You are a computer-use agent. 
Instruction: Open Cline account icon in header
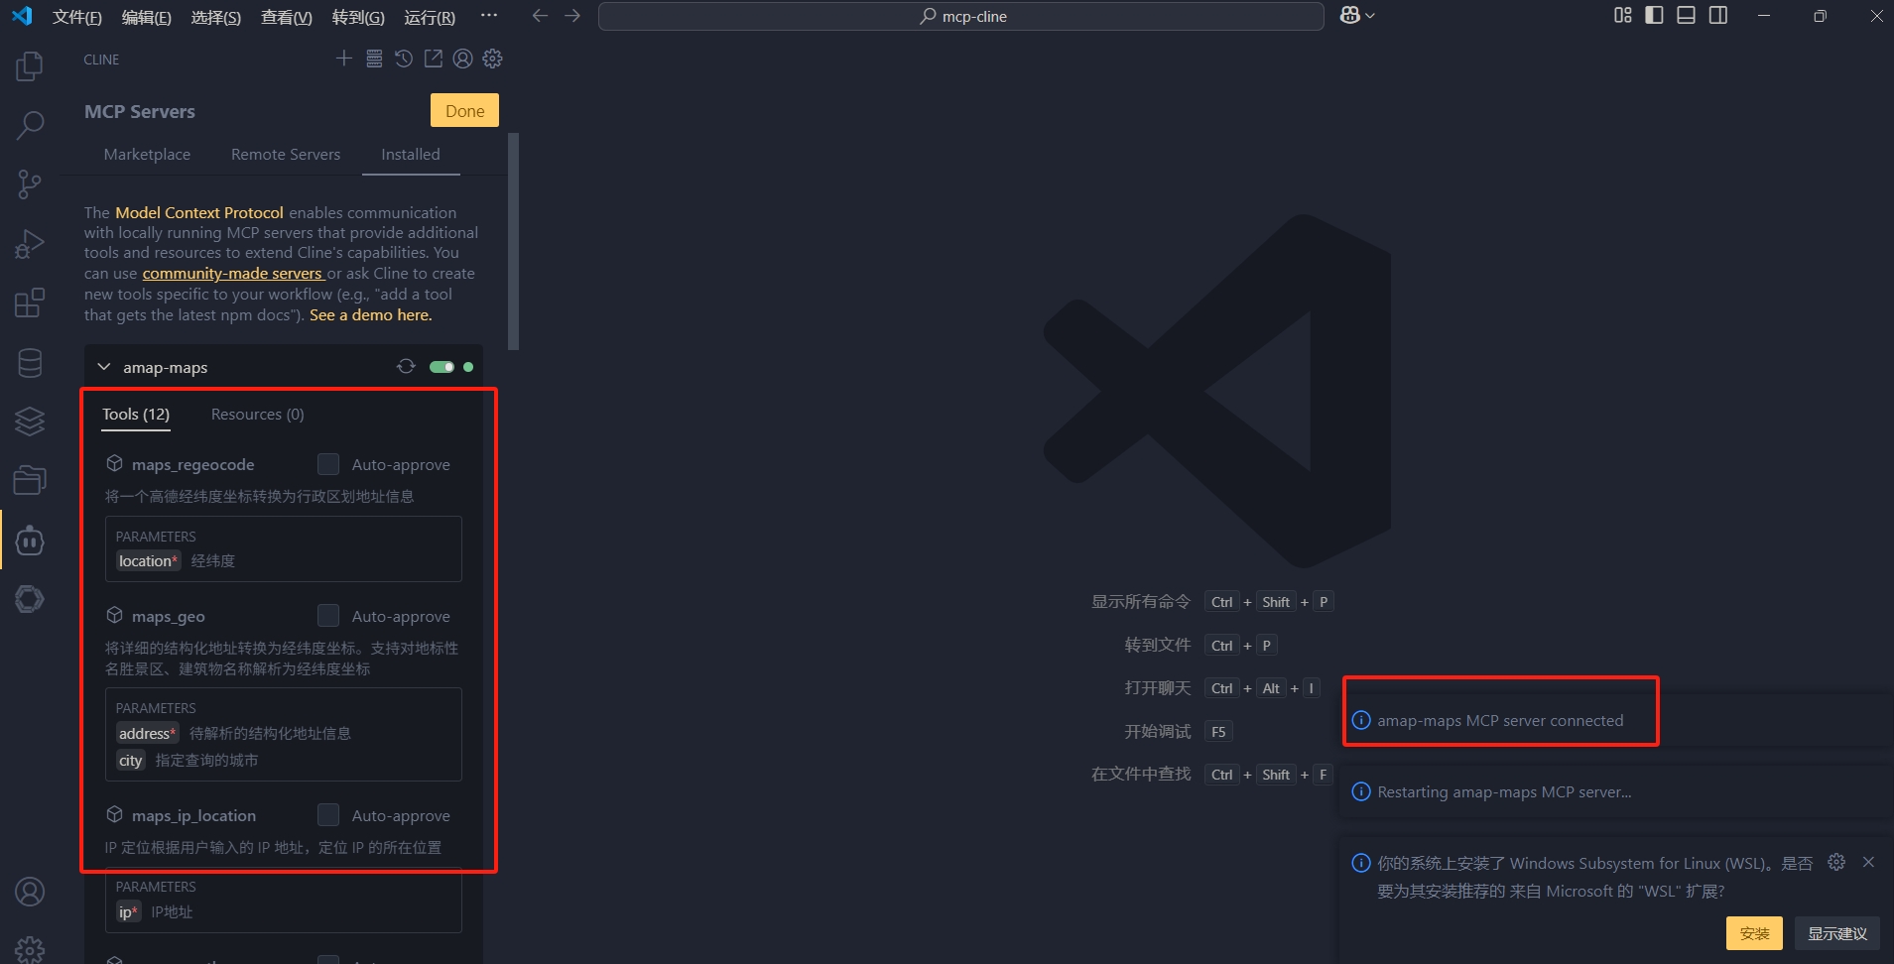[x=462, y=59]
